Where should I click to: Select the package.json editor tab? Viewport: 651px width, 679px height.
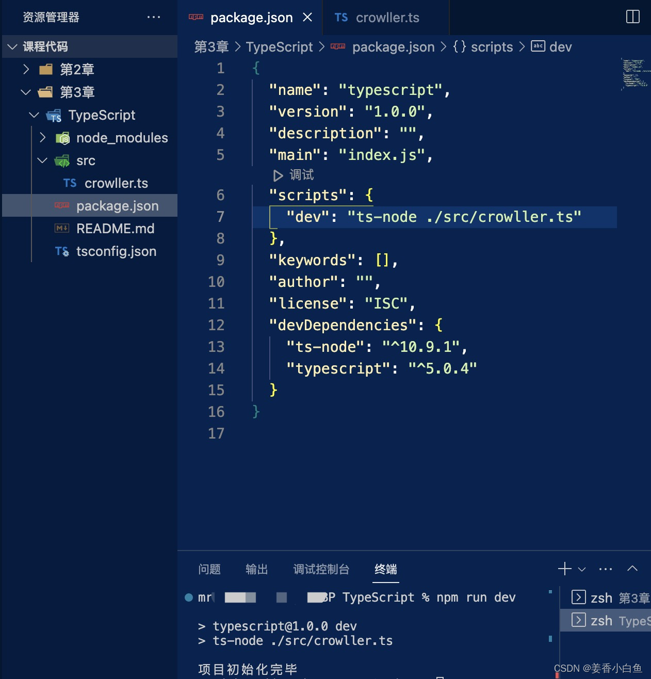click(251, 18)
